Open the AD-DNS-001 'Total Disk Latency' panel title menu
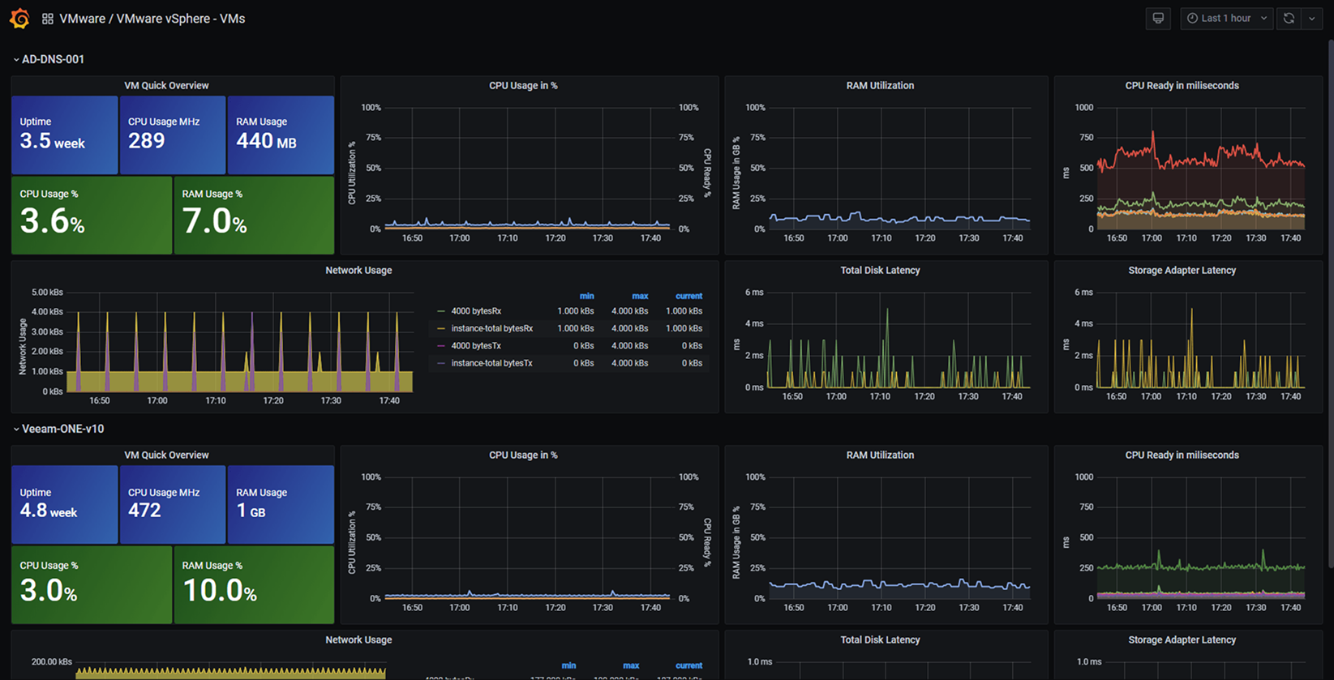The height and width of the screenshot is (680, 1334). (x=880, y=270)
